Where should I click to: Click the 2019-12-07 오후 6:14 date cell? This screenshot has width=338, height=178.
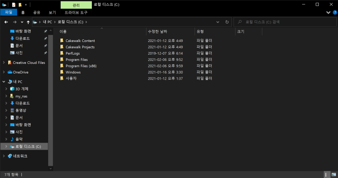(x=165, y=53)
